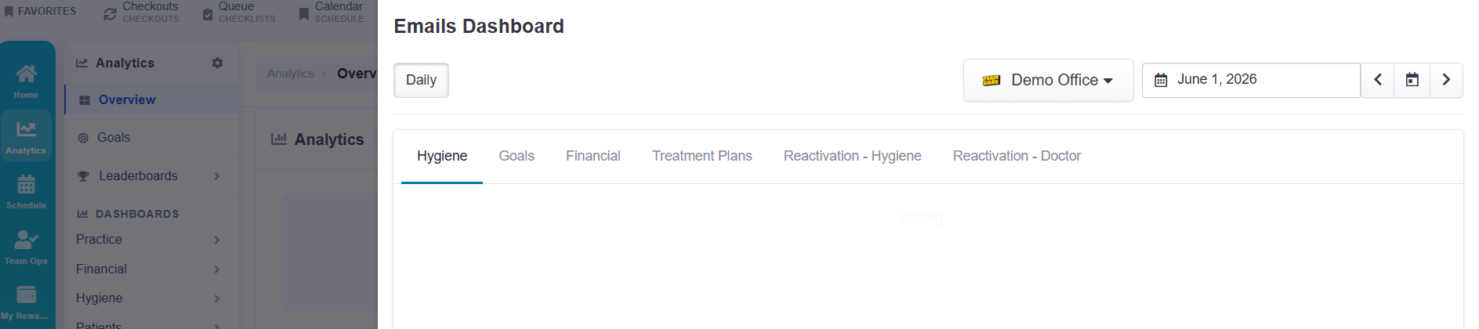Image resolution: width=1479 pixels, height=329 pixels.
Task: Open Team Ops sidebar icon
Action: click(x=26, y=247)
